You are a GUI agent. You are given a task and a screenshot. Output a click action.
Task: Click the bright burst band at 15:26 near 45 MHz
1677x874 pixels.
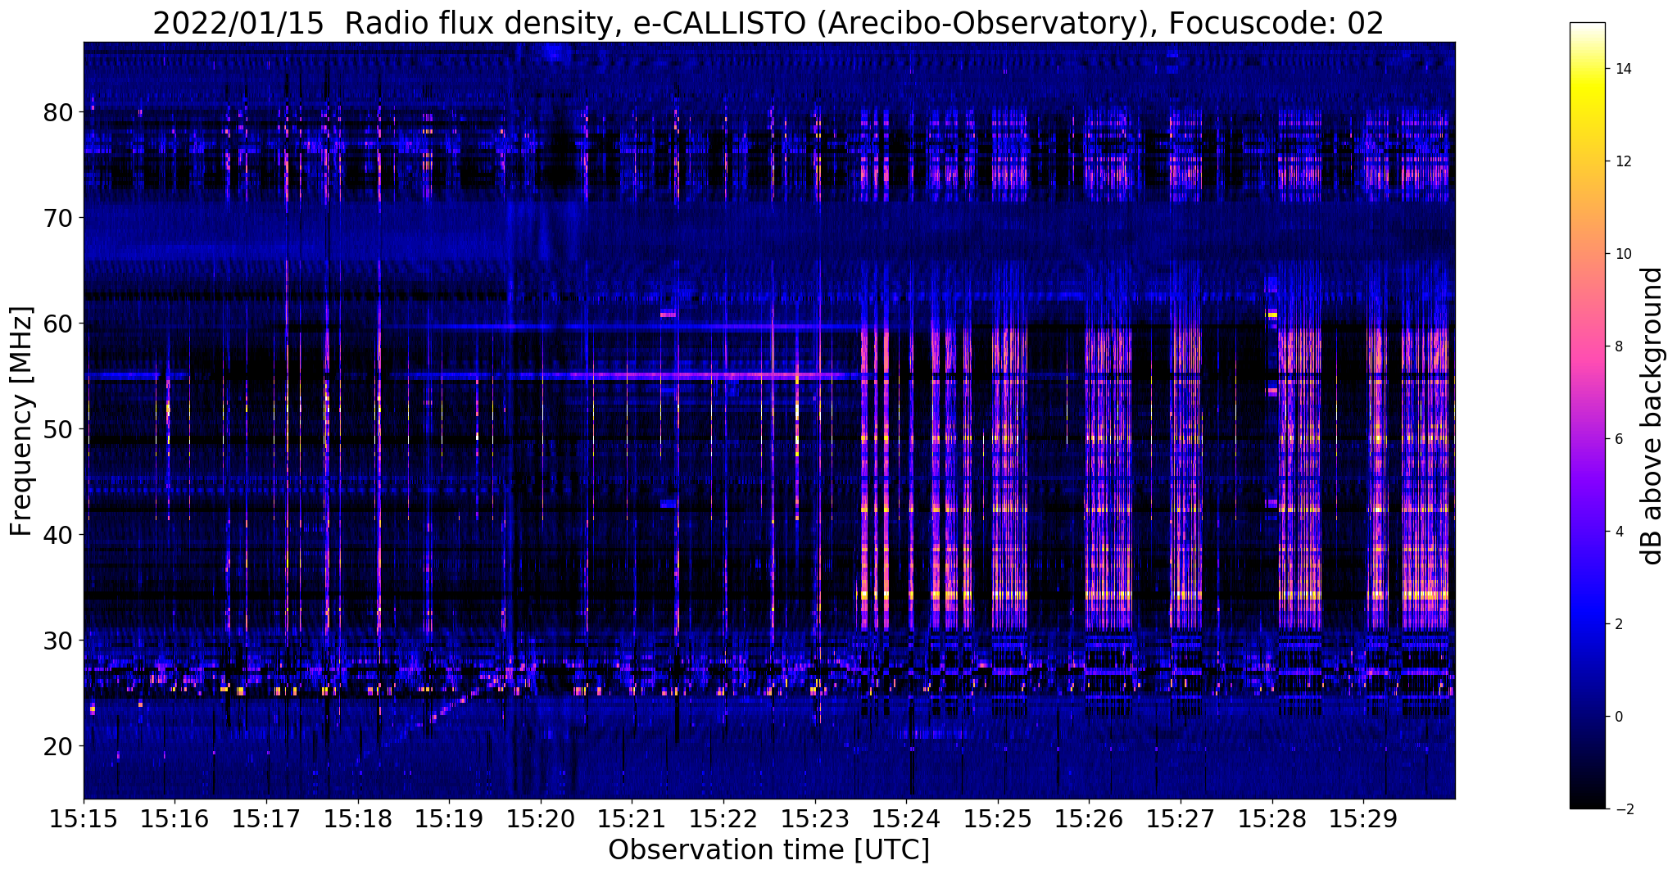click(x=1108, y=480)
